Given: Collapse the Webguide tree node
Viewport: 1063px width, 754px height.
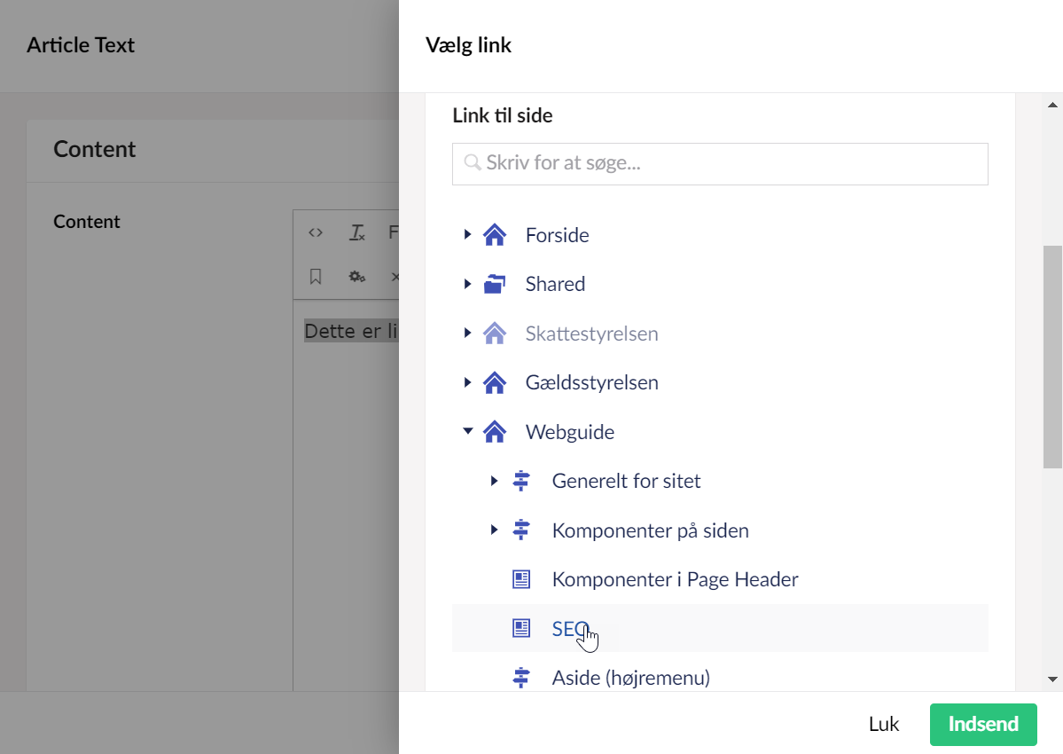Looking at the screenshot, I should tap(467, 432).
